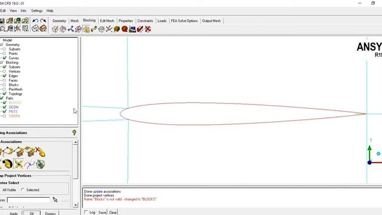Screen dimensions: 382x215
Task: Click the Redo arrow icon
Action: click(x=43, y=21)
